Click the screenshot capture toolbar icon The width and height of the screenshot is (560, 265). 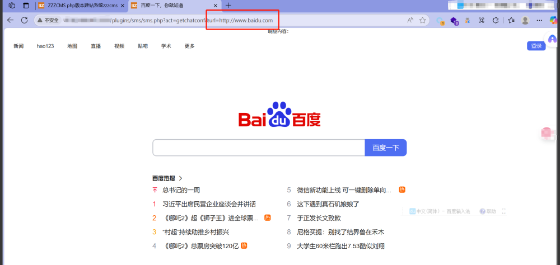482,20
